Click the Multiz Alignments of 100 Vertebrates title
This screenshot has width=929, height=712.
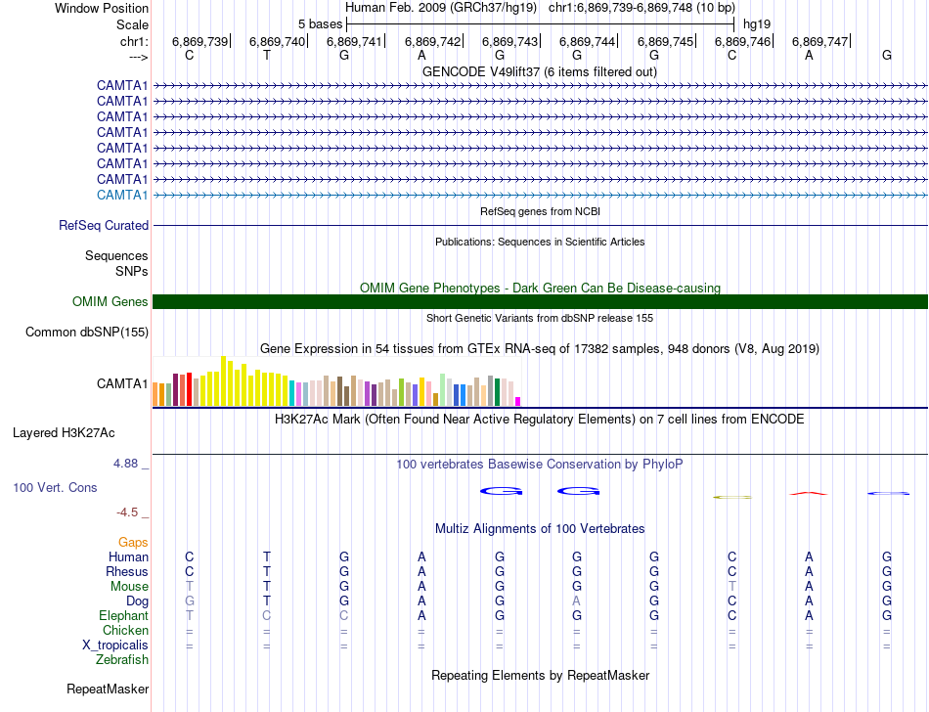coord(539,528)
